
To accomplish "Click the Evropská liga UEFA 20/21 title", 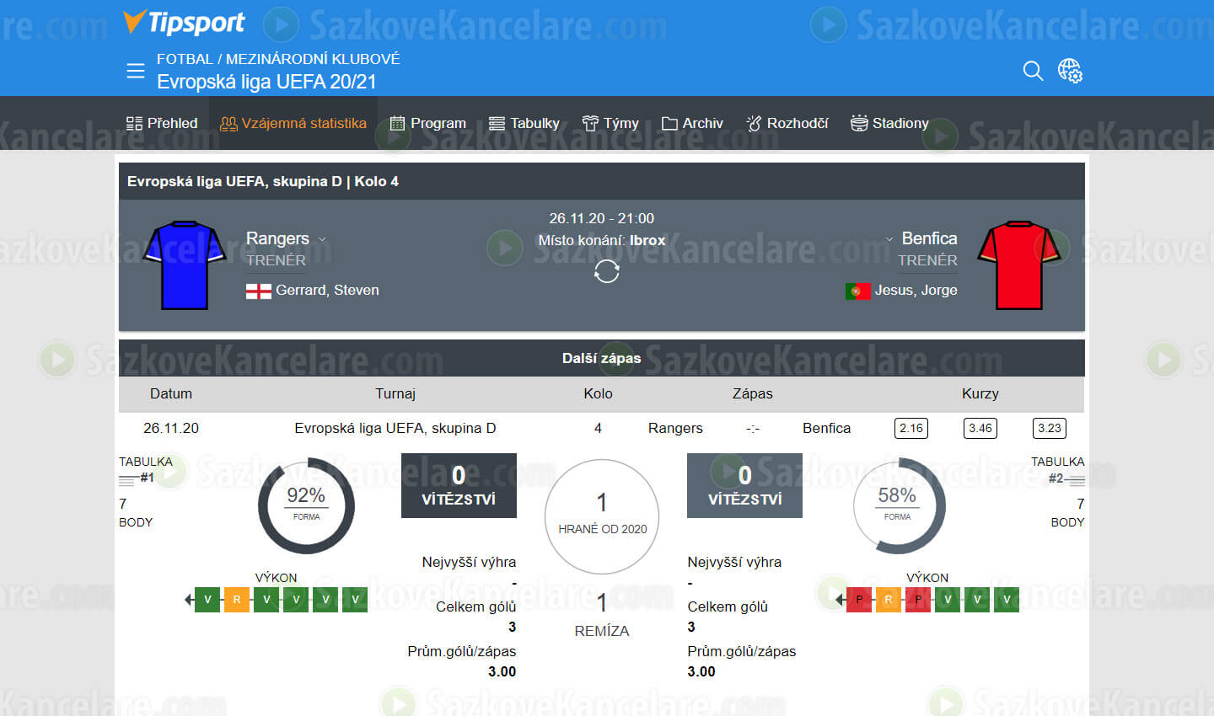I will (x=266, y=82).
